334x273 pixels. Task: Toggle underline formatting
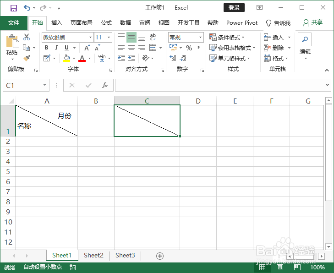click(67, 48)
